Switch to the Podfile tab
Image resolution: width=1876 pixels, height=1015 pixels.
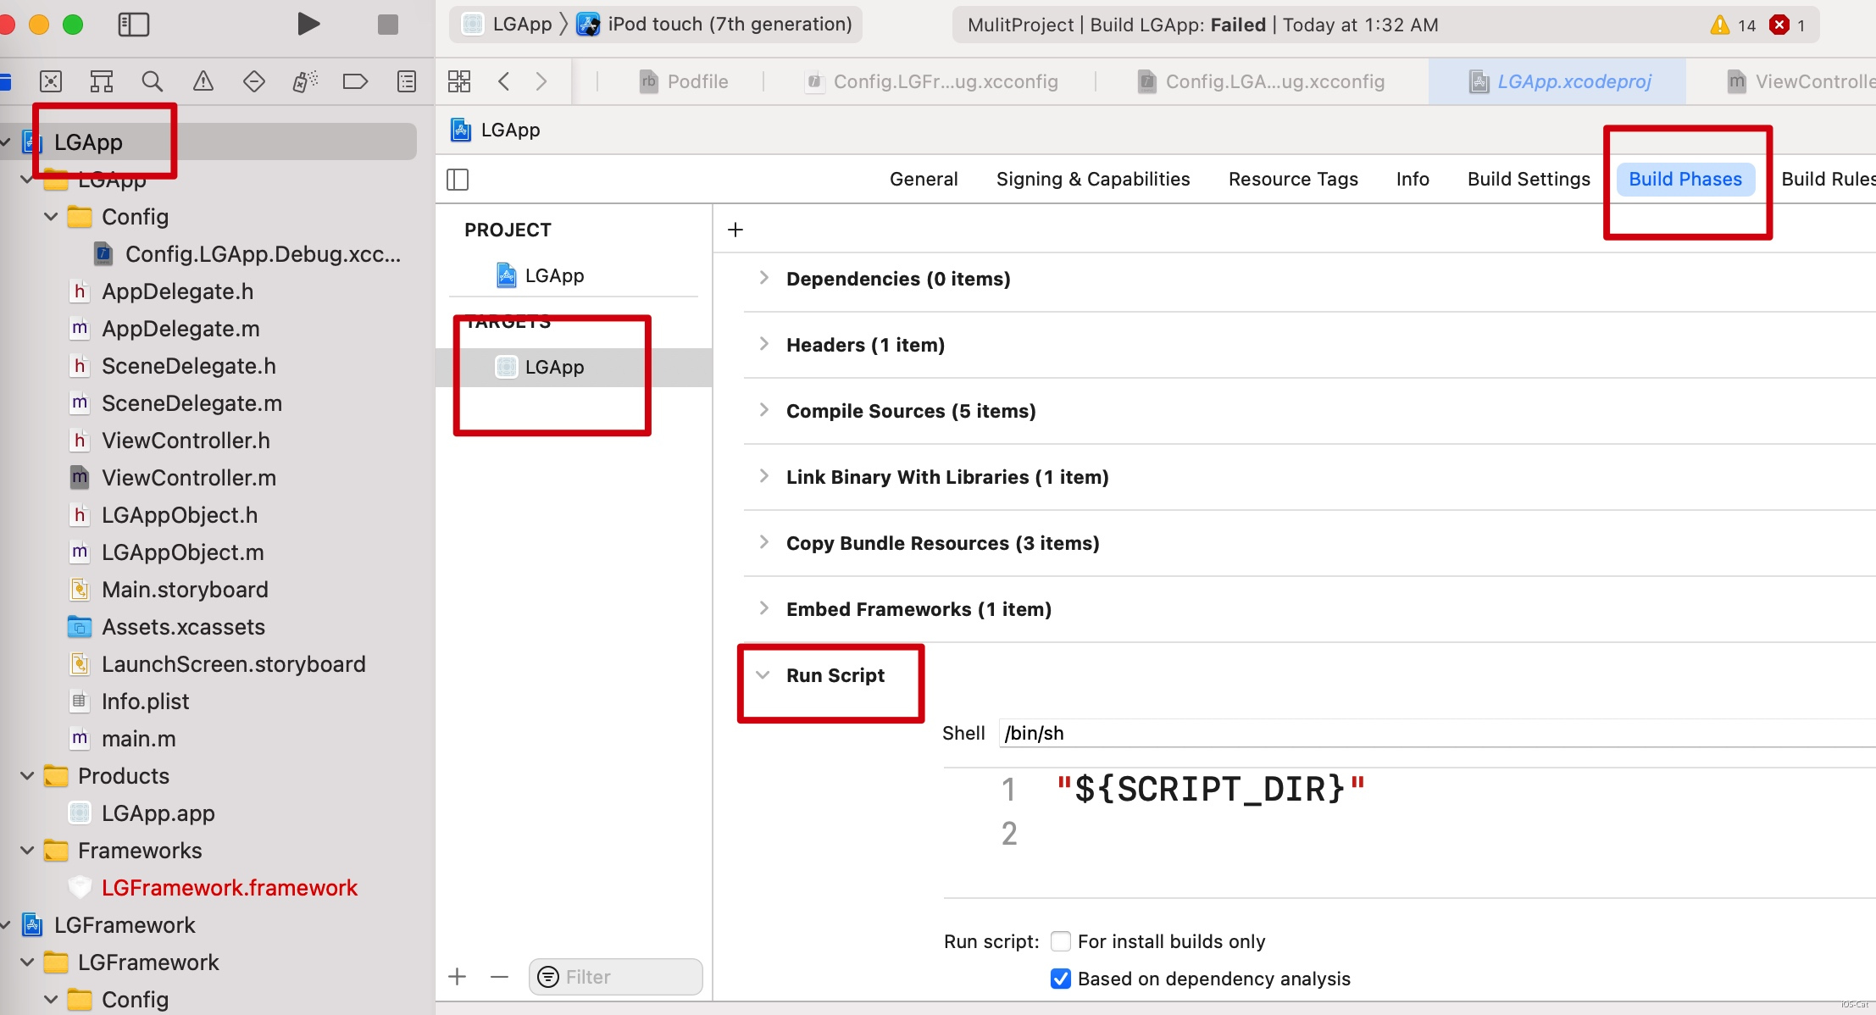684,81
